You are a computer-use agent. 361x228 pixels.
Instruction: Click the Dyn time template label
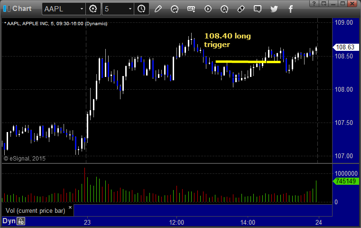click(x=9, y=221)
